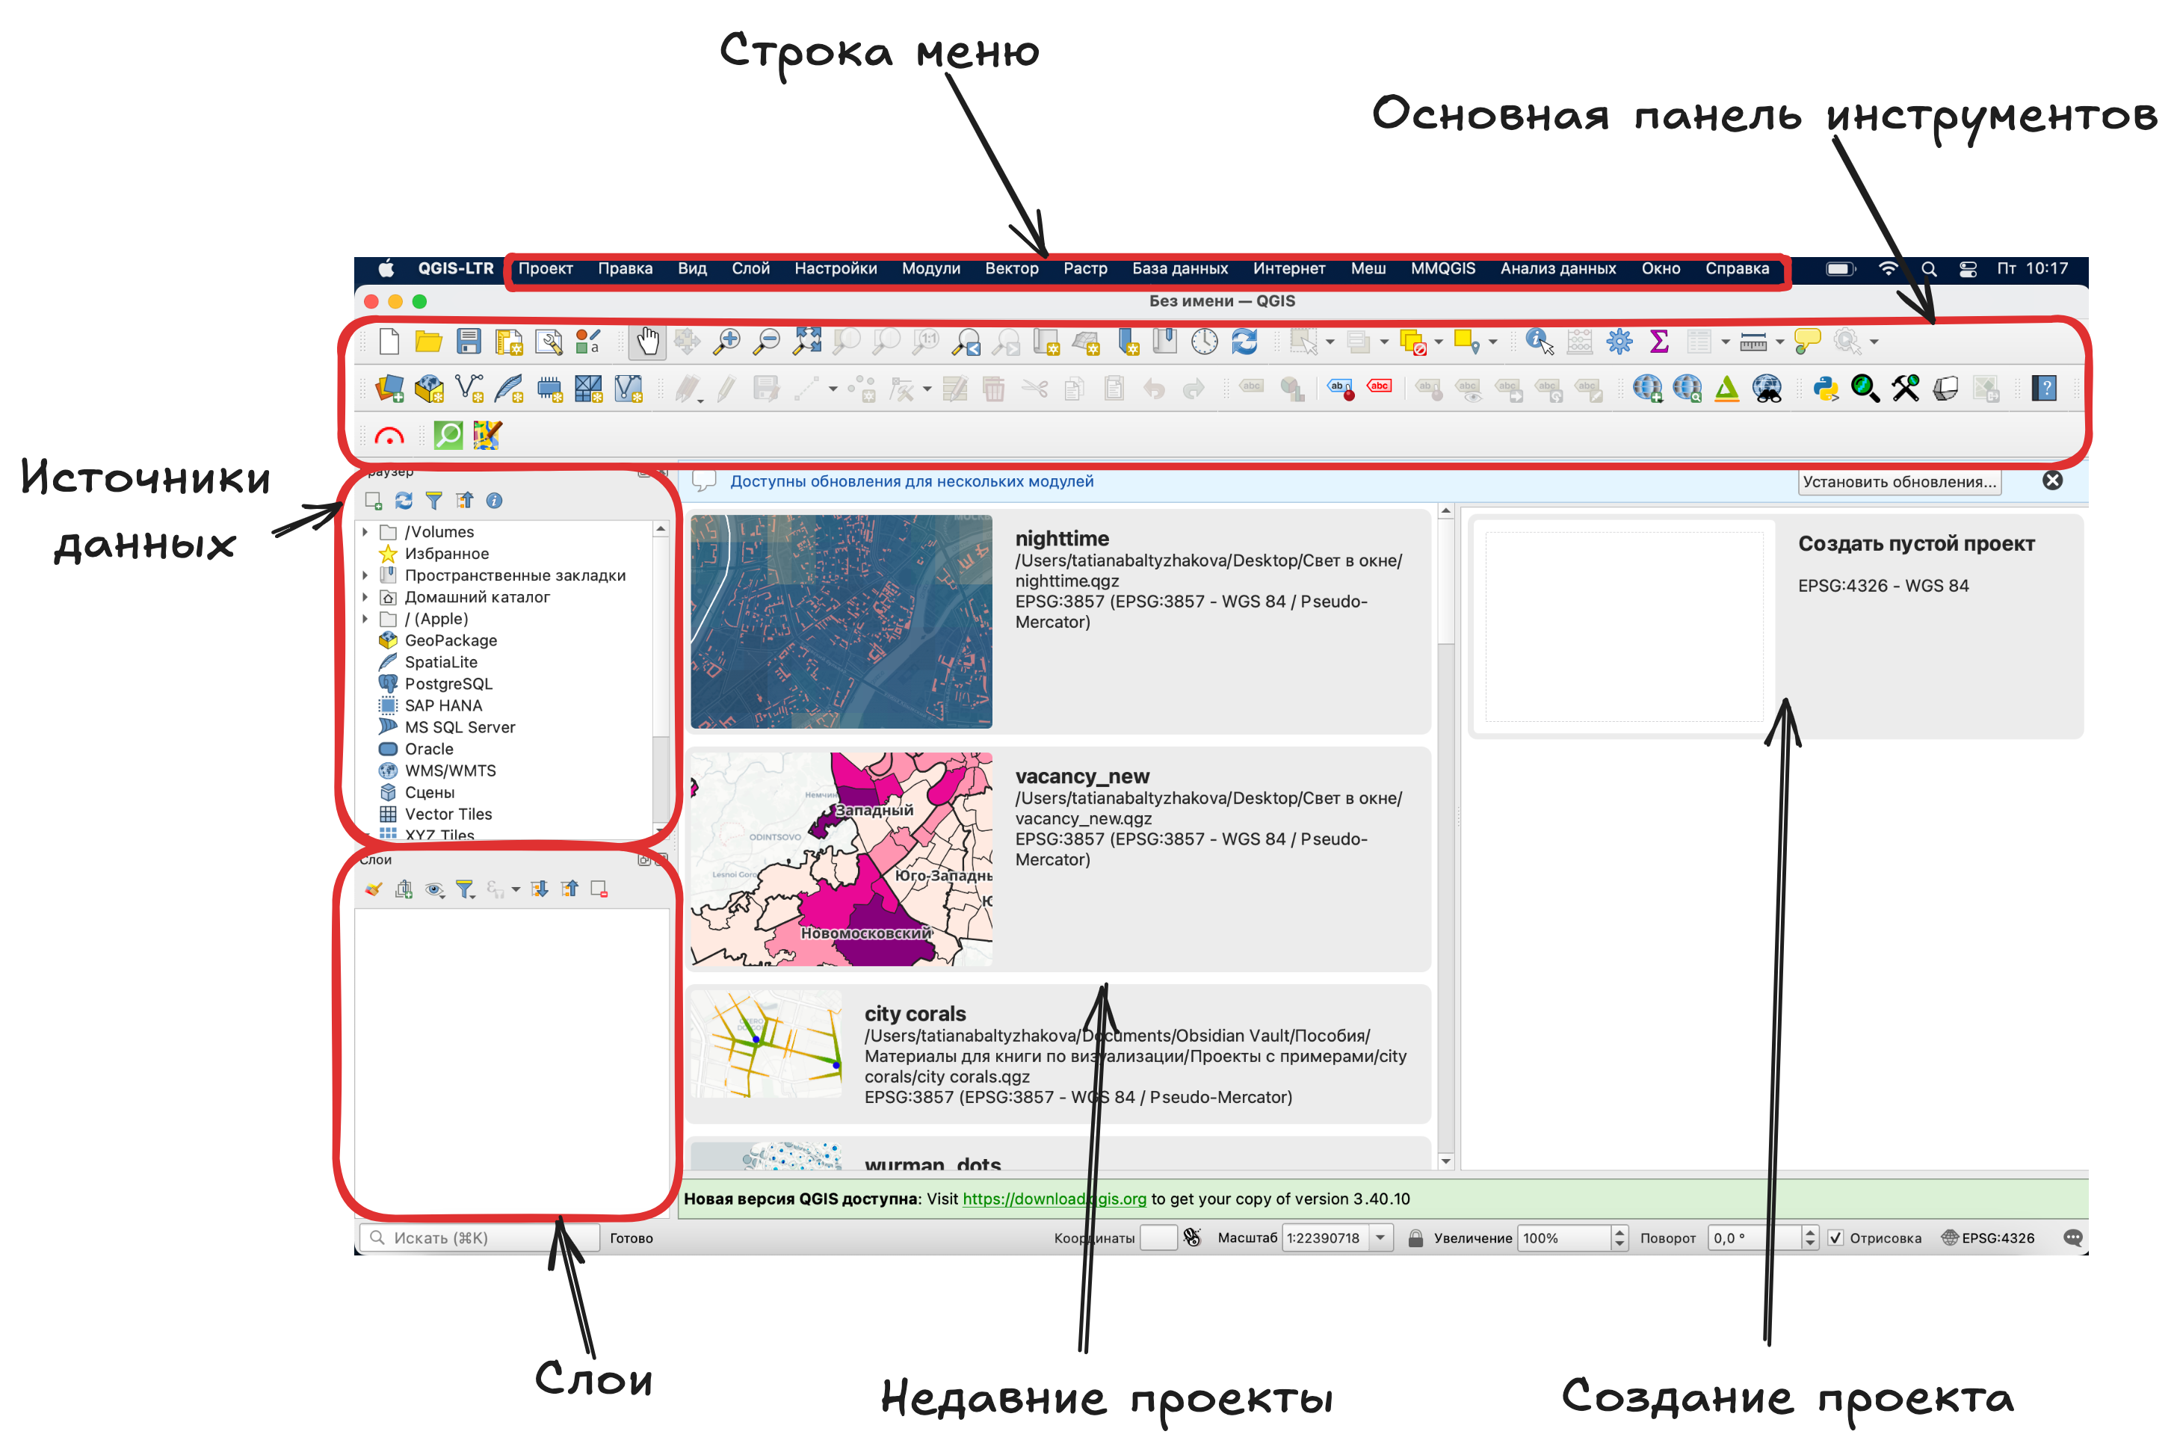Image resolution: width=2177 pixels, height=1449 pixels.
Task: Click the Identify Features tool
Action: (x=1537, y=342)
